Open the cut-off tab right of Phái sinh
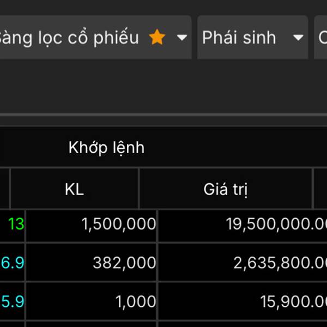This screenshot has width=327, height=327. pyautogui.click(x=321, y=37)
